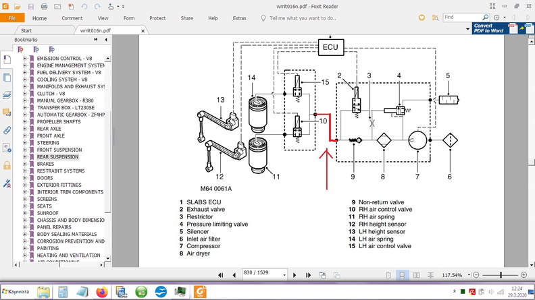This screenshot has height=300, width=535.
Task: Enable continuous page view mode
Action: pos(403,275)
